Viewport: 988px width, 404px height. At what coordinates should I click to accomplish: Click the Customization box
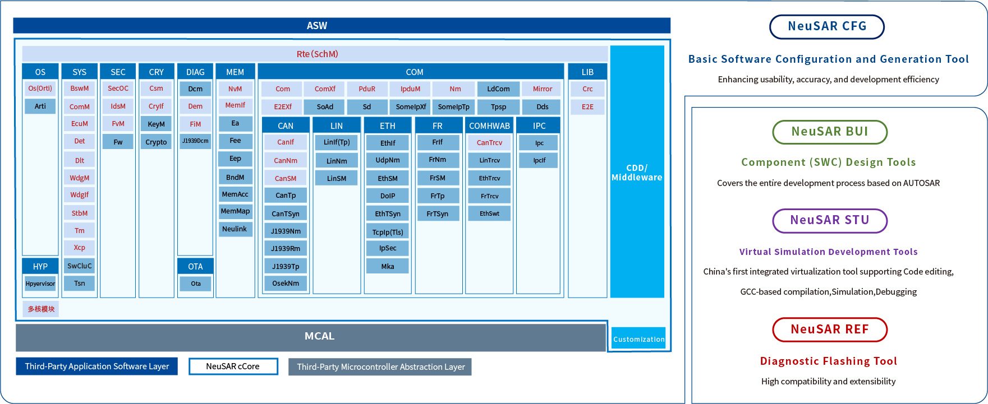[638, 338]
